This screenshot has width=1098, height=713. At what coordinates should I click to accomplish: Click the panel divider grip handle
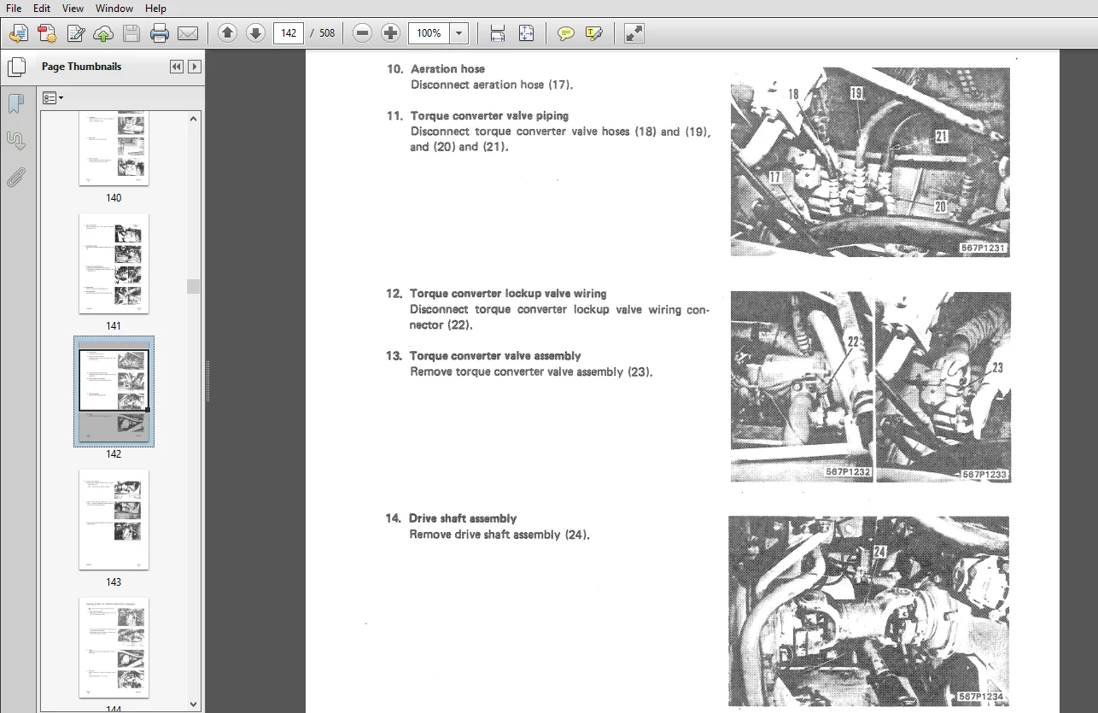[207, 381]
